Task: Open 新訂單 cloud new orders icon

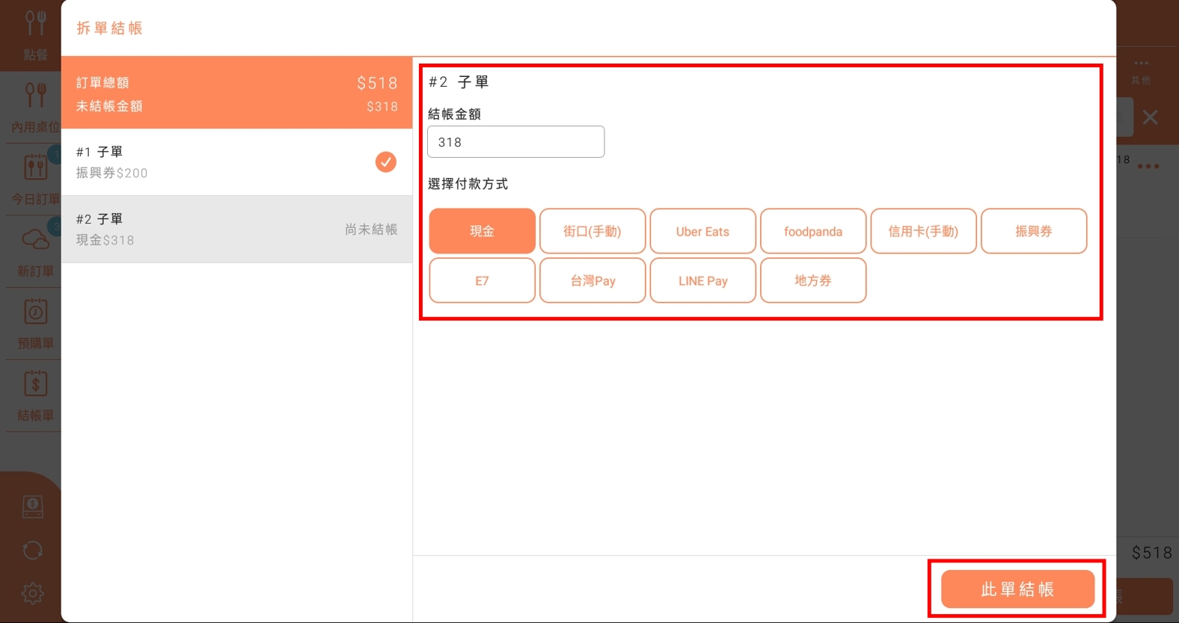Action: pos(34,241)
